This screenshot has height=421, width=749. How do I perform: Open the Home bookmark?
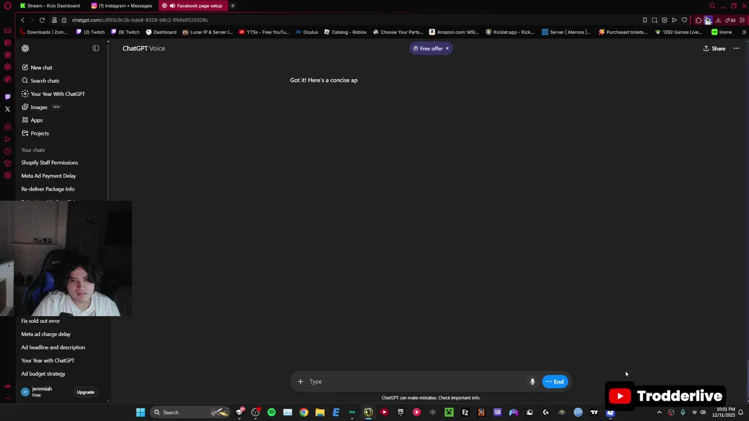coord(721,32)
